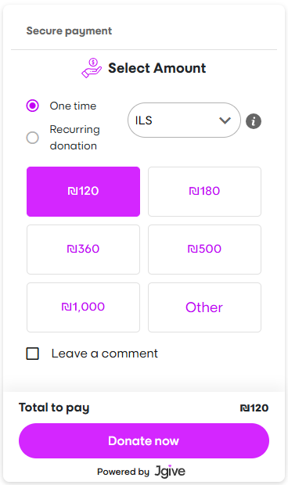
Task: Enable the Leave a comment checkbox
Action: tap(33, 354)
